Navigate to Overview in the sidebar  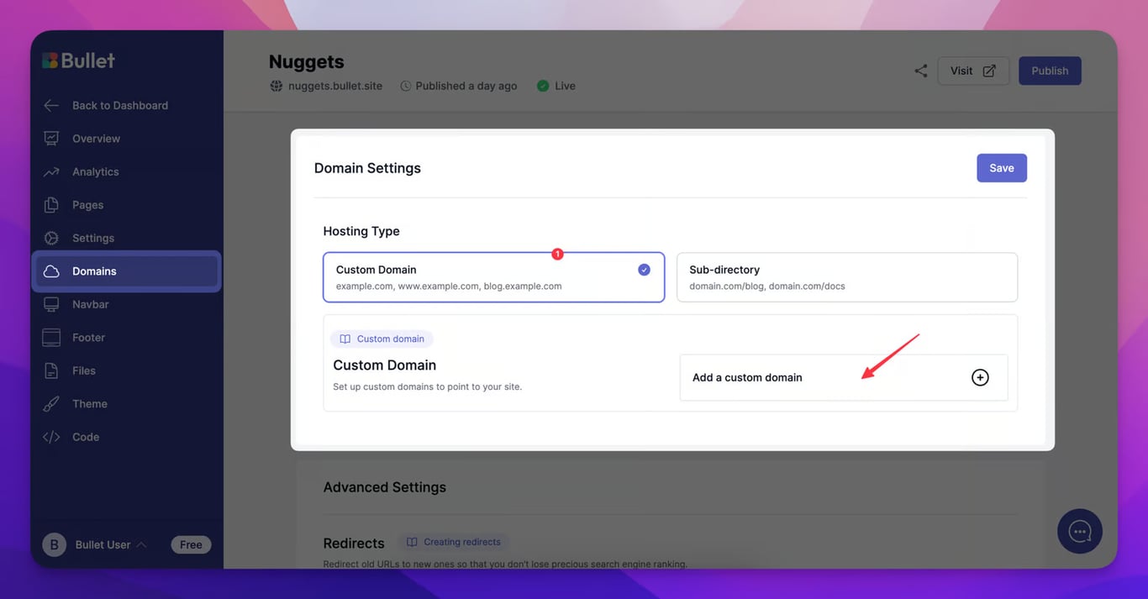coord(52,138)
